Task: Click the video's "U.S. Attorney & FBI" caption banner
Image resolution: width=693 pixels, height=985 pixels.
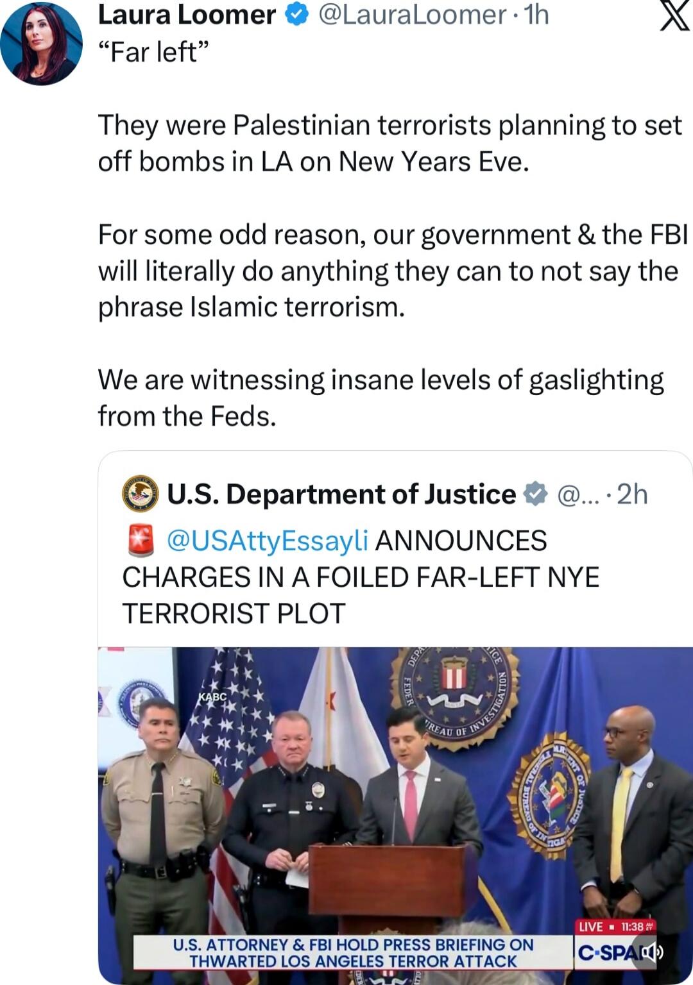Action: 353,953
